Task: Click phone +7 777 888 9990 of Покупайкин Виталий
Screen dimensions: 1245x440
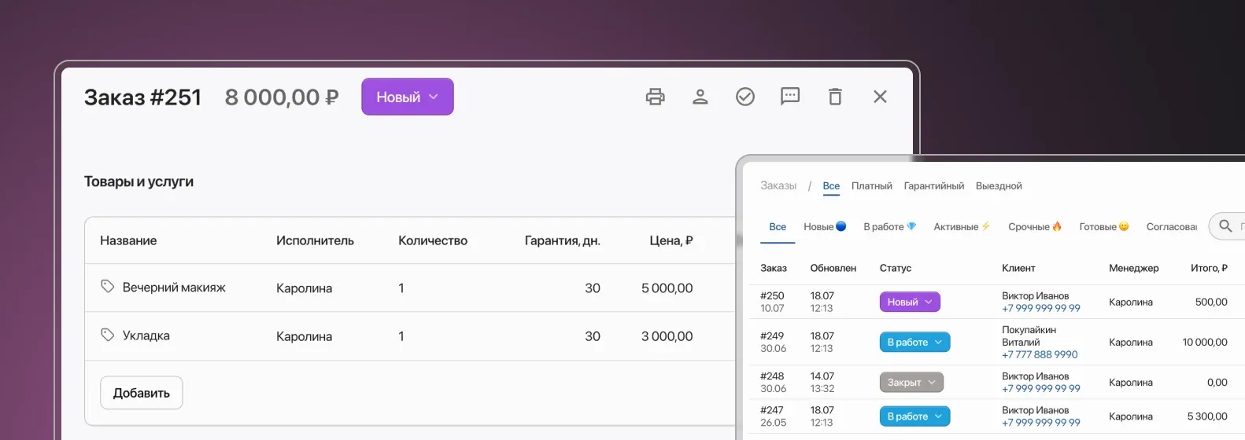Action: coord(1040,354)
